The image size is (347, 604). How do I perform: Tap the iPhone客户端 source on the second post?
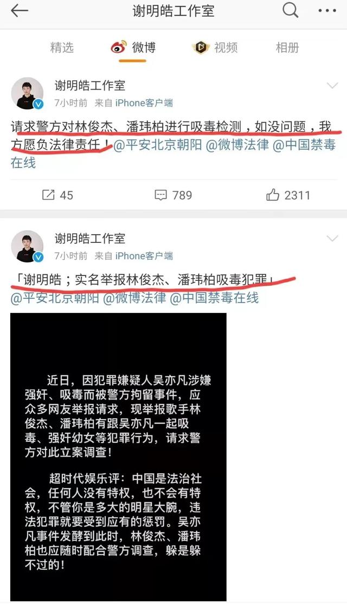tap(144, 256)
